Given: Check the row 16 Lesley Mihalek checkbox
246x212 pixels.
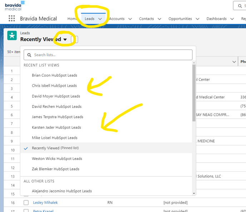Looking at the screenshot, I should [26, 203].
